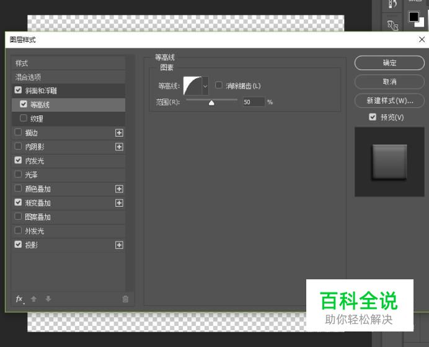This screenshot has width=429, height=347.
Task: Click the 范围(R) slider handle
Action: pos(211,102)
